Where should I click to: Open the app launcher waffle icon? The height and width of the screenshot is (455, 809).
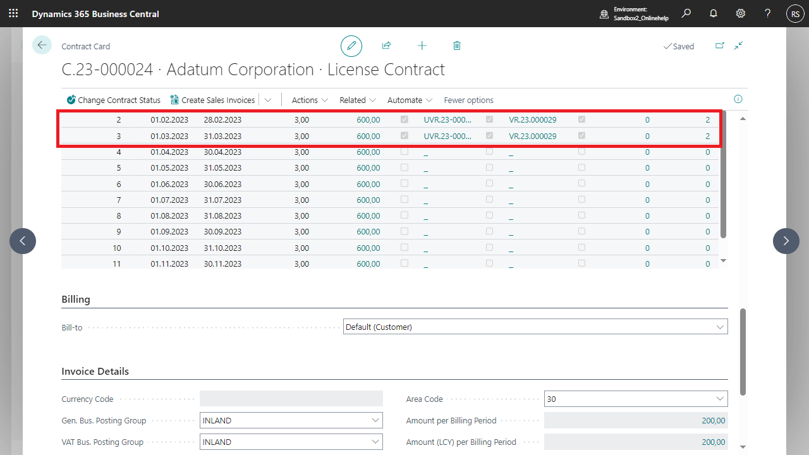[13, 13]
